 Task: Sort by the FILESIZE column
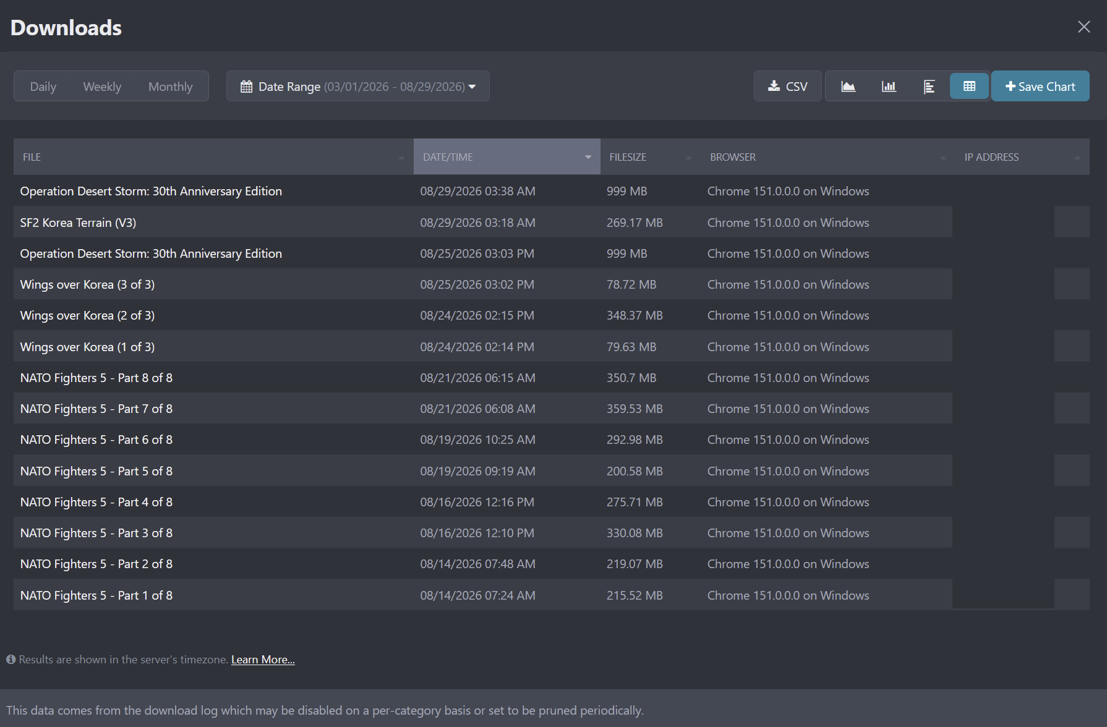click(650, 157)
